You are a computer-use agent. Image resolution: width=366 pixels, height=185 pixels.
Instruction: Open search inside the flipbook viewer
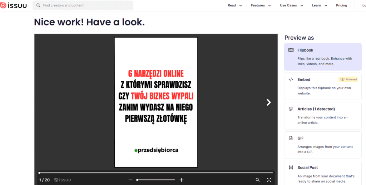(x=258, y=180)
